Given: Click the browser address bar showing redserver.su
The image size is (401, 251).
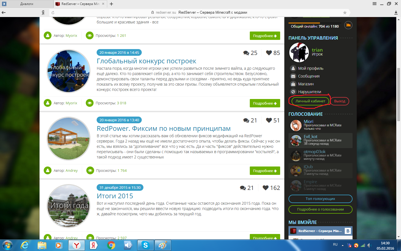Looking at the screenshot, I should click(x=199, y=13).
